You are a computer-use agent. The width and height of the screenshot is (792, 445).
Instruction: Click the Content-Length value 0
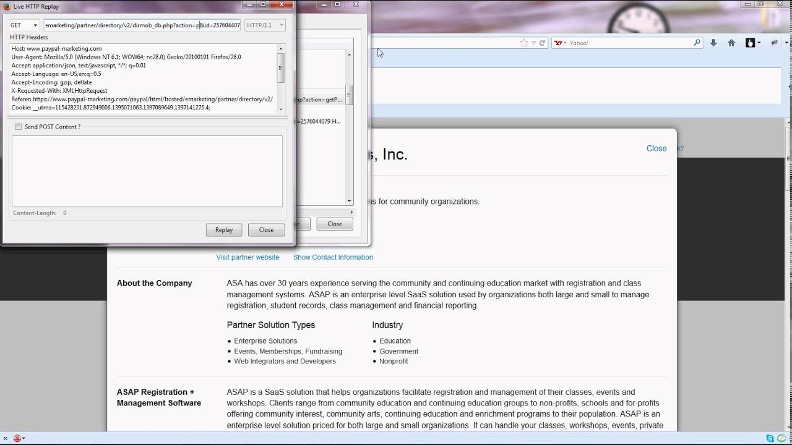[x=64, y=213]
